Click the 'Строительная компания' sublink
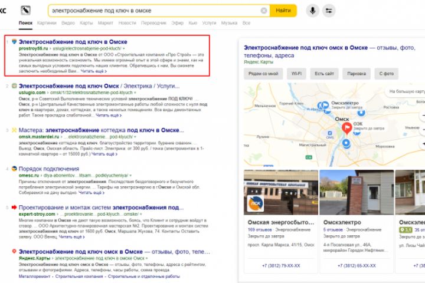 click(79, 277)
